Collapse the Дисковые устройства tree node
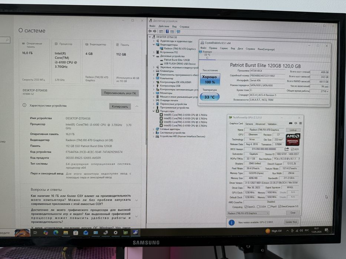Viewport: 346px width, 259px height. tap(154, 56)
